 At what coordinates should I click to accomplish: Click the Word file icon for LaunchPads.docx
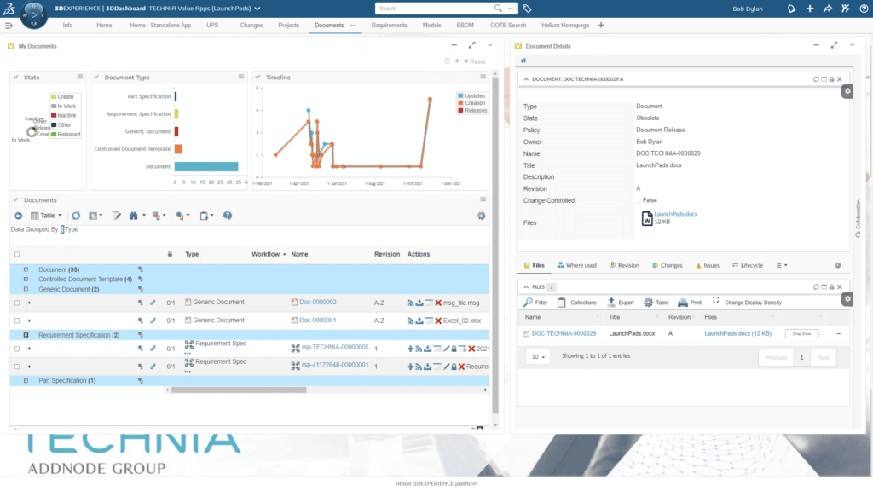646,218
